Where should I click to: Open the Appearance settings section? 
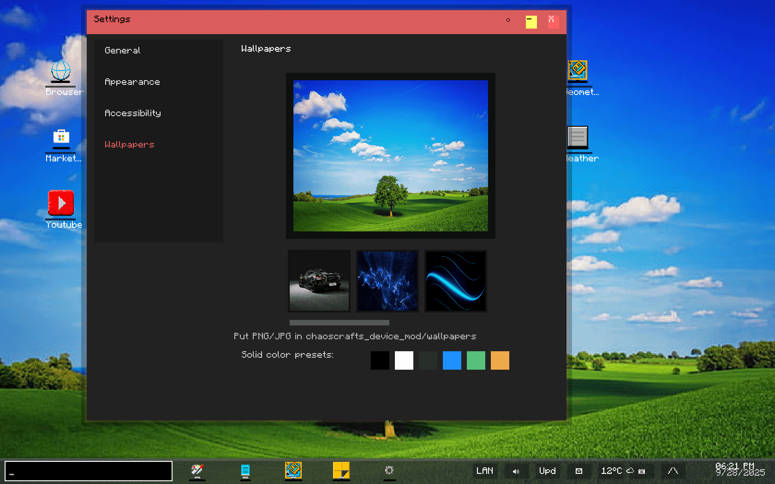(x=132, y=82)
